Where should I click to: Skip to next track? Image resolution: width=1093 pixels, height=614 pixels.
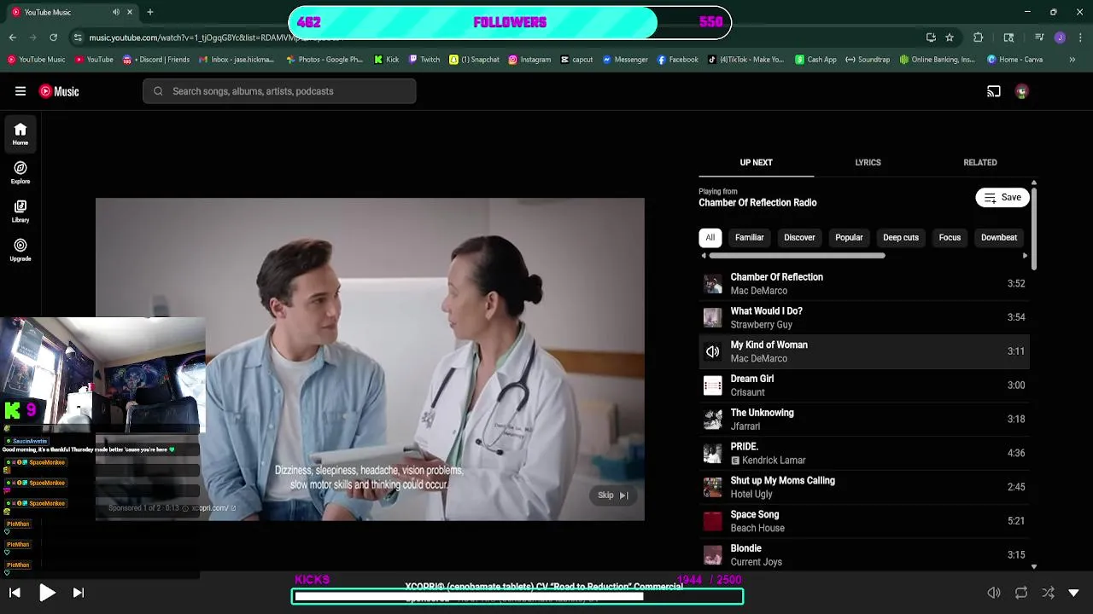(79, 593)
